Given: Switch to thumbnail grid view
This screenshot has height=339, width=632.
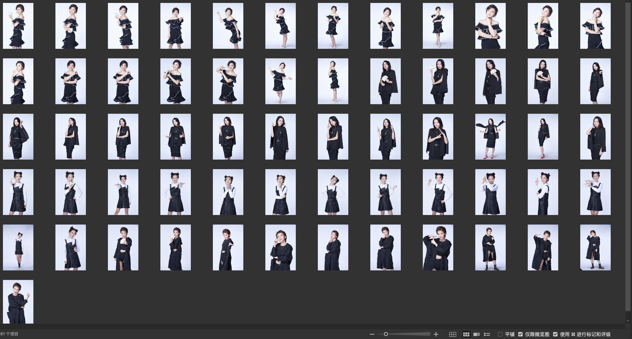Looking at the screenshot, I should [466, 334].
